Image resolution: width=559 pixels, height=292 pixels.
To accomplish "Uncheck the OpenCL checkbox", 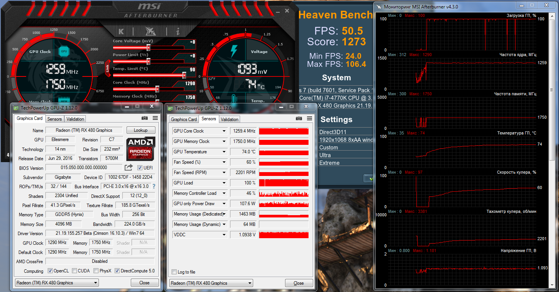I will click(x=50, y=271).
